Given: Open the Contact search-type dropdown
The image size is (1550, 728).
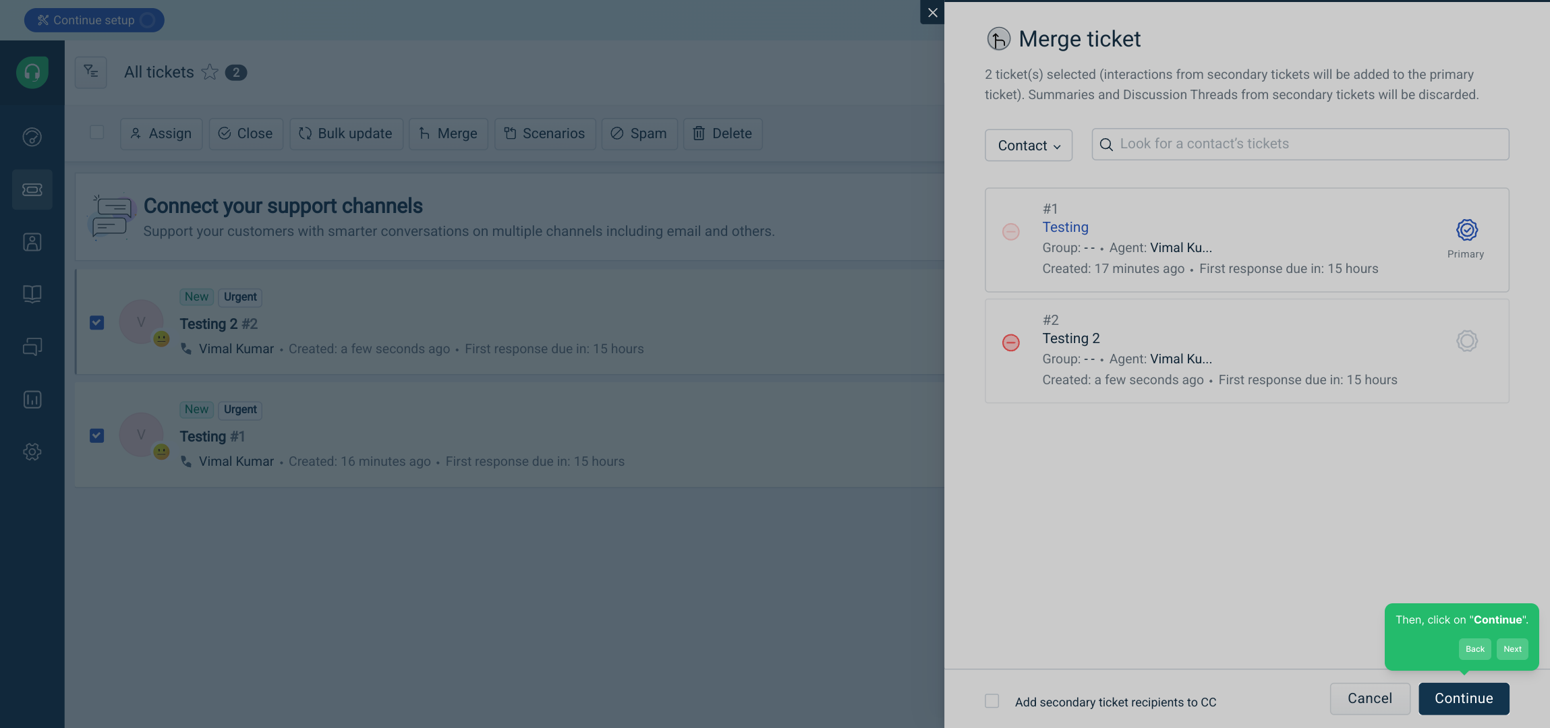Looking at the screenshot, I should 1028,145.
